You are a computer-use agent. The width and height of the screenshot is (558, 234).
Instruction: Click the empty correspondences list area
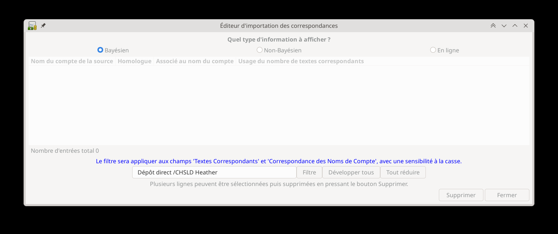coord(279,105)
